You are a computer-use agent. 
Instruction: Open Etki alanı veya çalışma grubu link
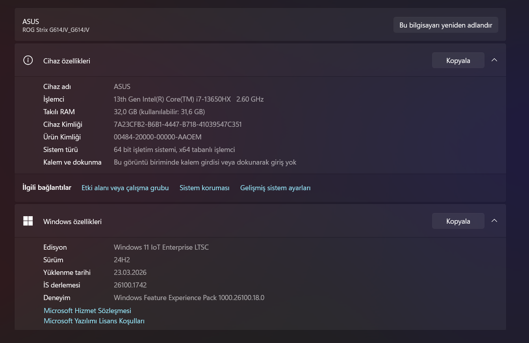click(125, 188)
